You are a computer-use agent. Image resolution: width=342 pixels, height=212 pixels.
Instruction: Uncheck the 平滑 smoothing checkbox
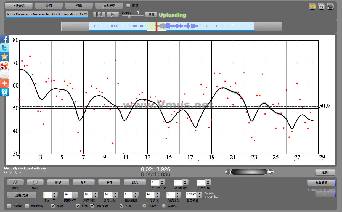53,206
